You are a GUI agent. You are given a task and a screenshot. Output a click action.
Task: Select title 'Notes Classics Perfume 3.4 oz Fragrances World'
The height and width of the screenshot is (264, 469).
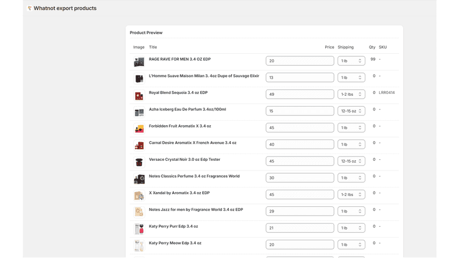194,176
